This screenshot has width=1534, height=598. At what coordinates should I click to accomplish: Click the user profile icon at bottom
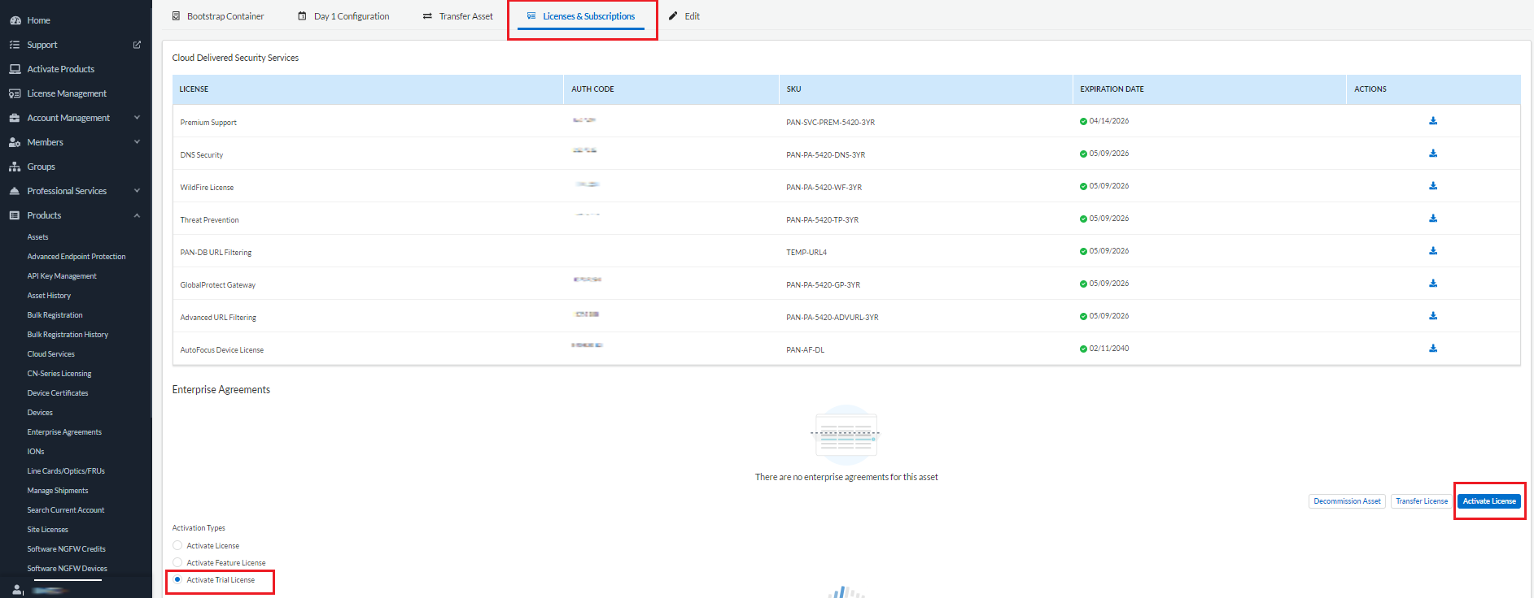click(17, 590)
